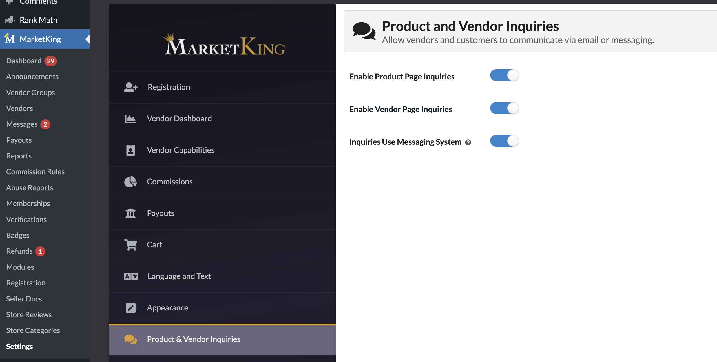Open Reports sidebar link
The width and height of the screenshot is (717, 362).
(x=19, y=156)
